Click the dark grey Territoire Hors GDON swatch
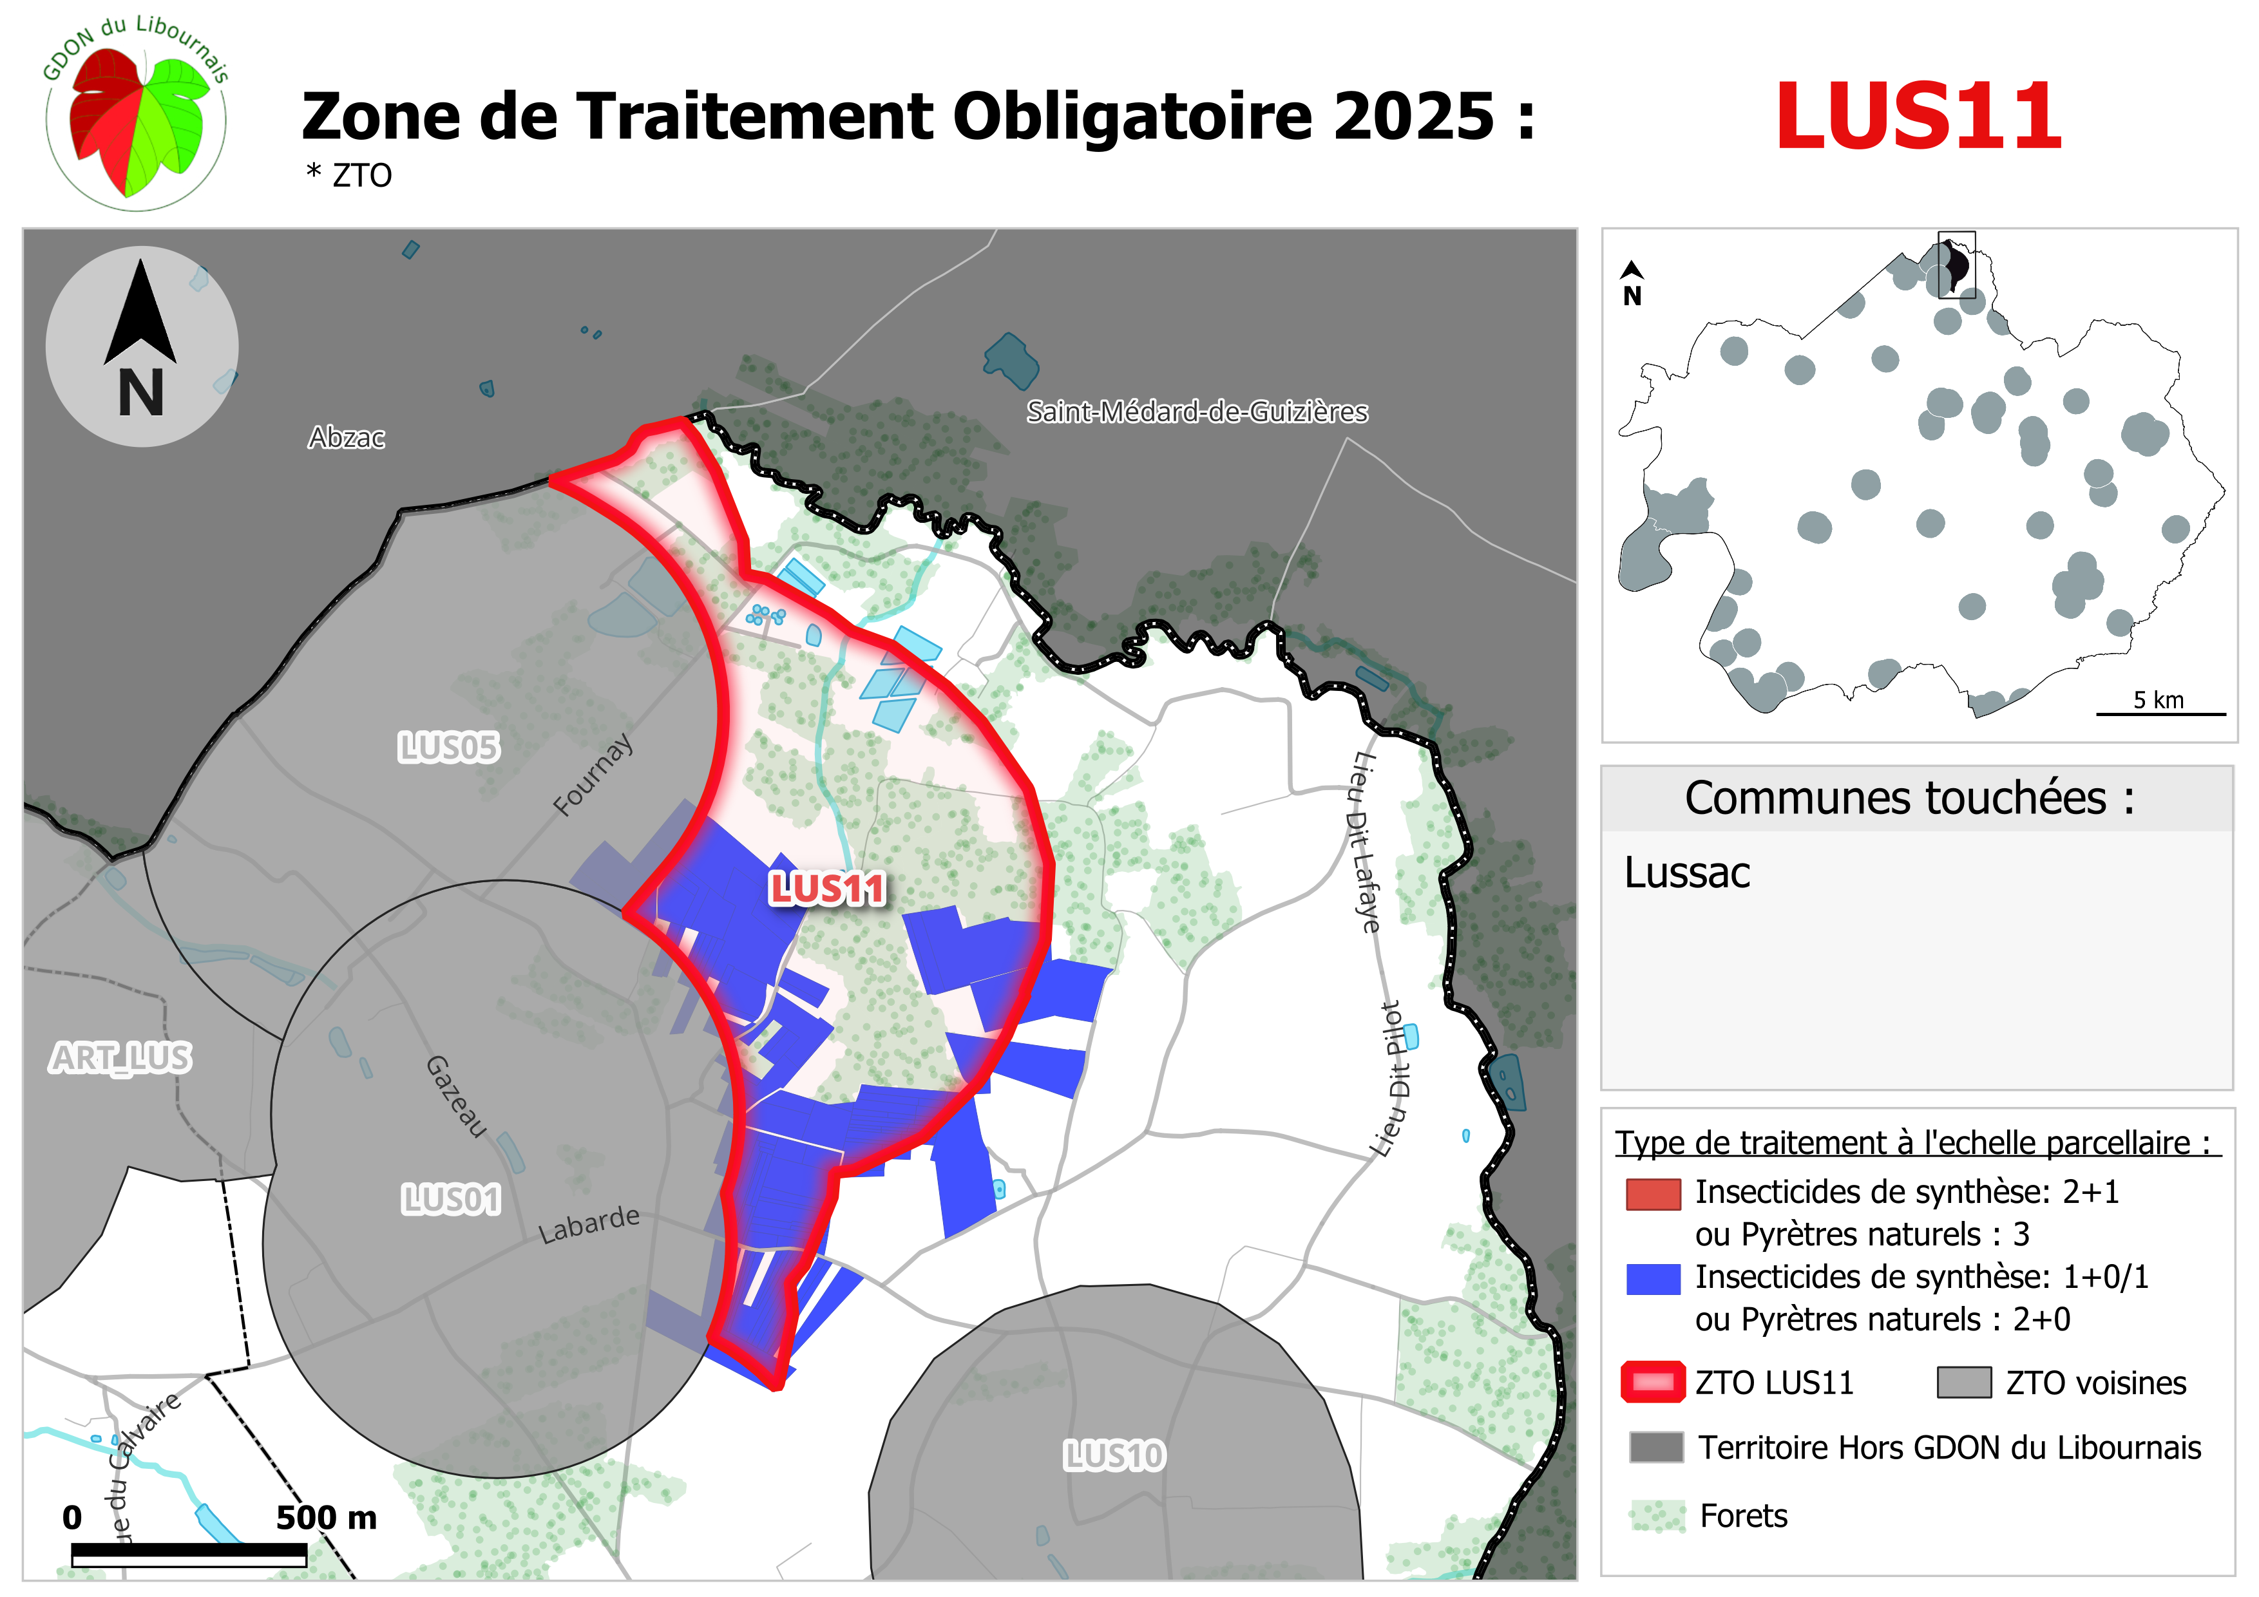Viewport: 2259px width, 1597px height. tap(1656, 1448)
